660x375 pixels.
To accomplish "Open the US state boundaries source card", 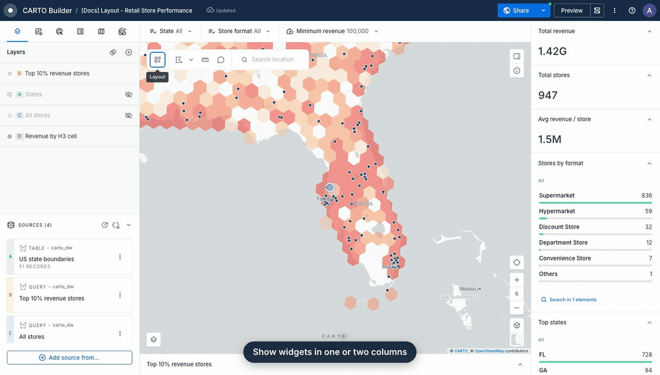I will (x=69, y=257).
